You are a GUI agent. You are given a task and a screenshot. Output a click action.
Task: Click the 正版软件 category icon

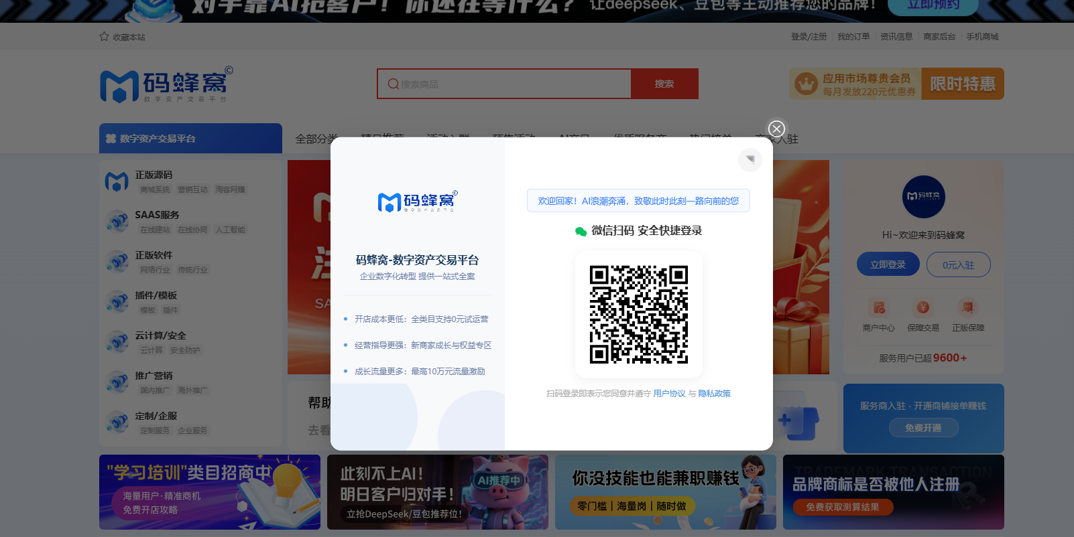pyautogui.click(x=117, y=261)
